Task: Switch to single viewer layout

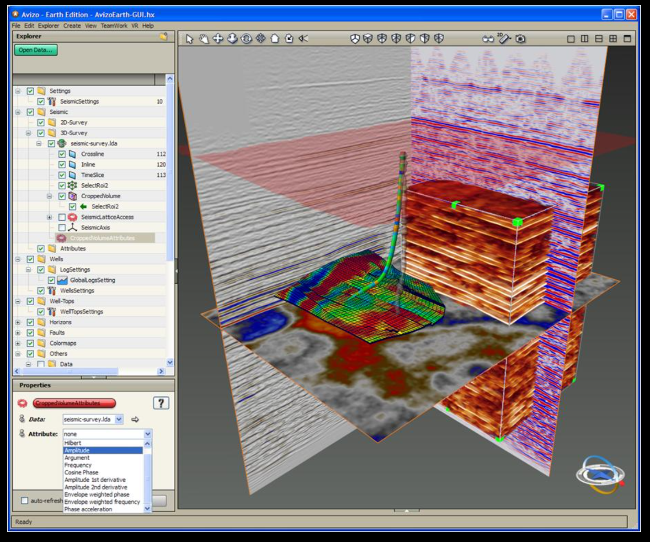Action: [x=570, y=39]
